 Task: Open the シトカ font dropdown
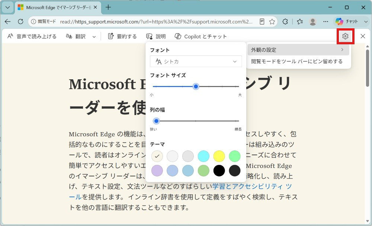click(196, 61)
